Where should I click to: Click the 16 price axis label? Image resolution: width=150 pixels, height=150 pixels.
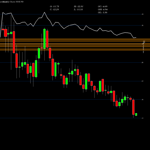[142, 100]
